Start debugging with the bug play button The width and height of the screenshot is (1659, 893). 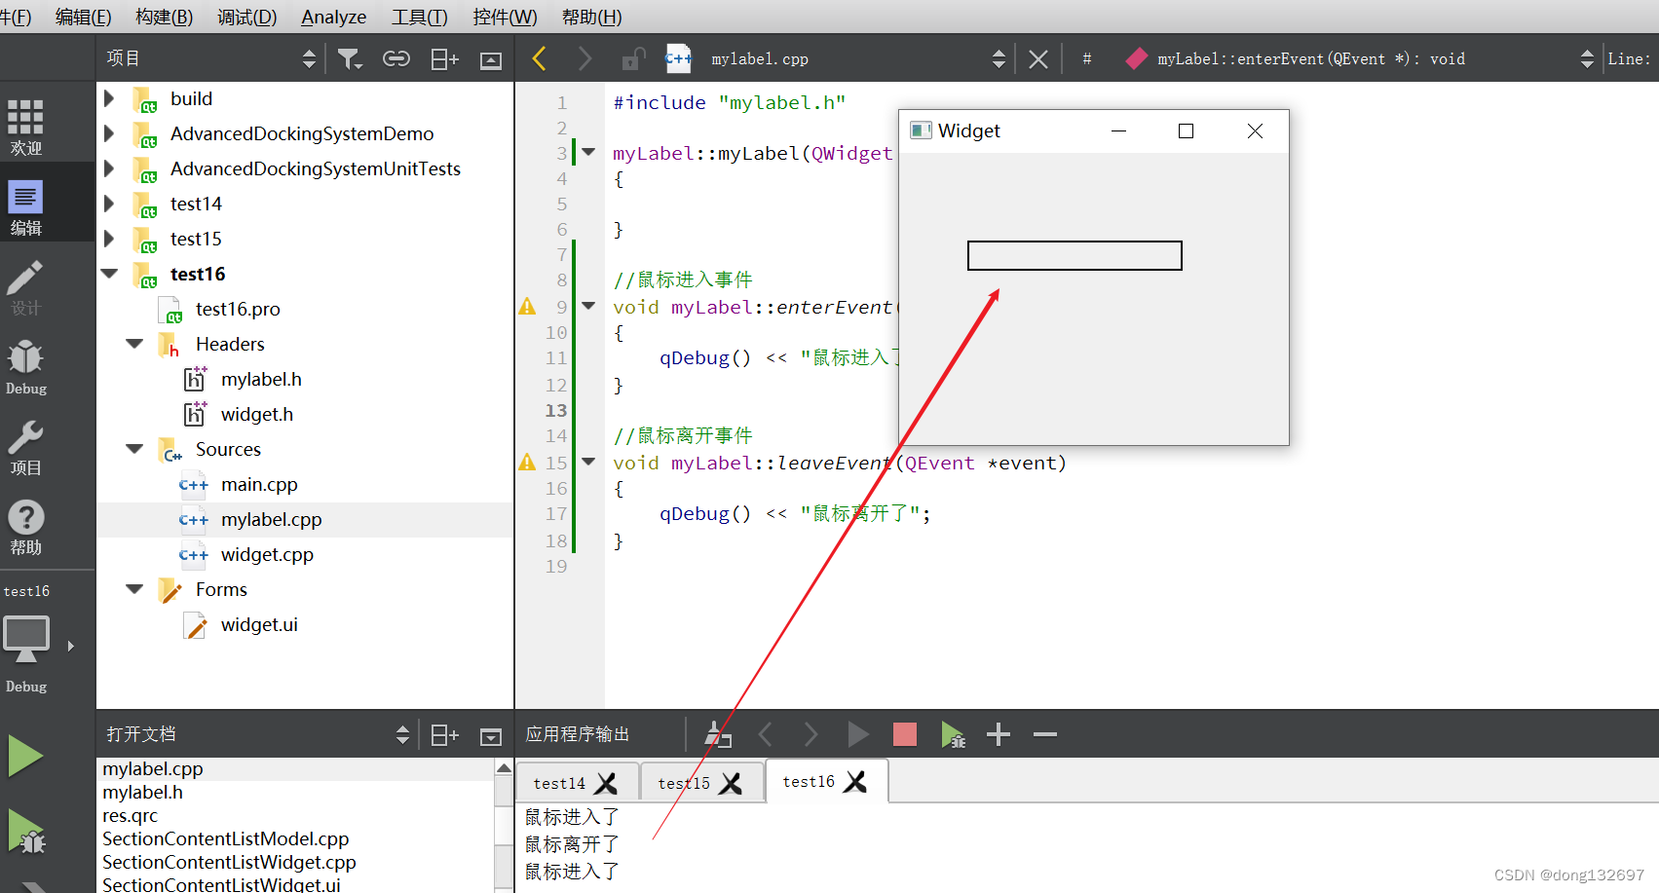point(26,833)
